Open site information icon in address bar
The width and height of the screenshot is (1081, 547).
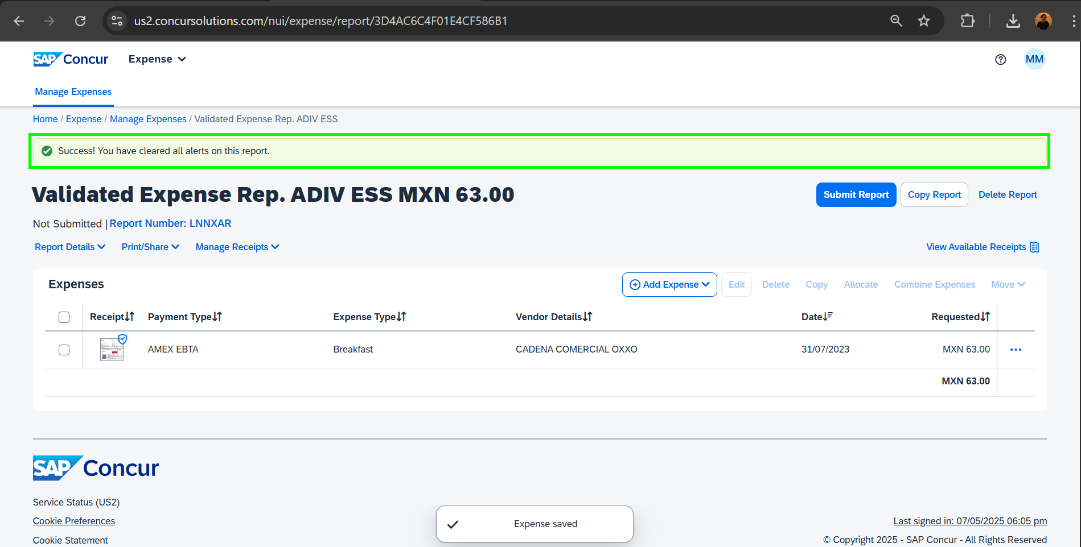(x=117, y=21)
